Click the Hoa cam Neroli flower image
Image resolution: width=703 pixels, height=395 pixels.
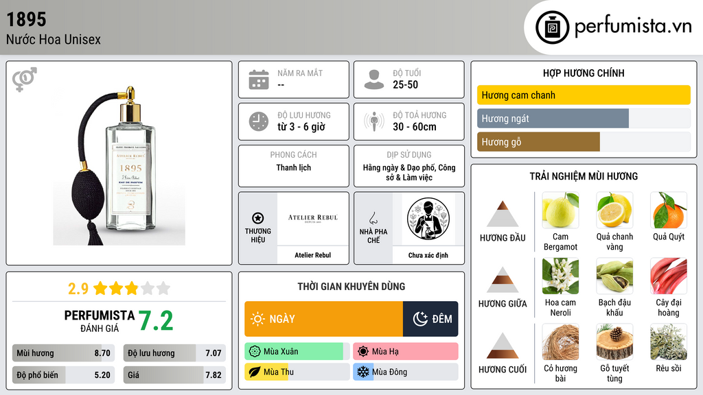coord(560,276)
